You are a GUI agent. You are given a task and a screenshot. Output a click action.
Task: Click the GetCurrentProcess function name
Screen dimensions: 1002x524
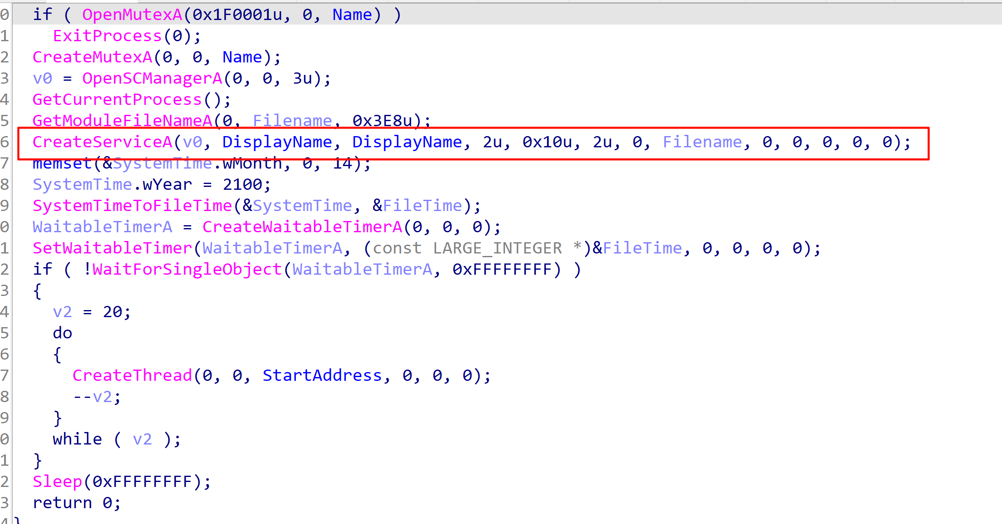coord(117,99)
